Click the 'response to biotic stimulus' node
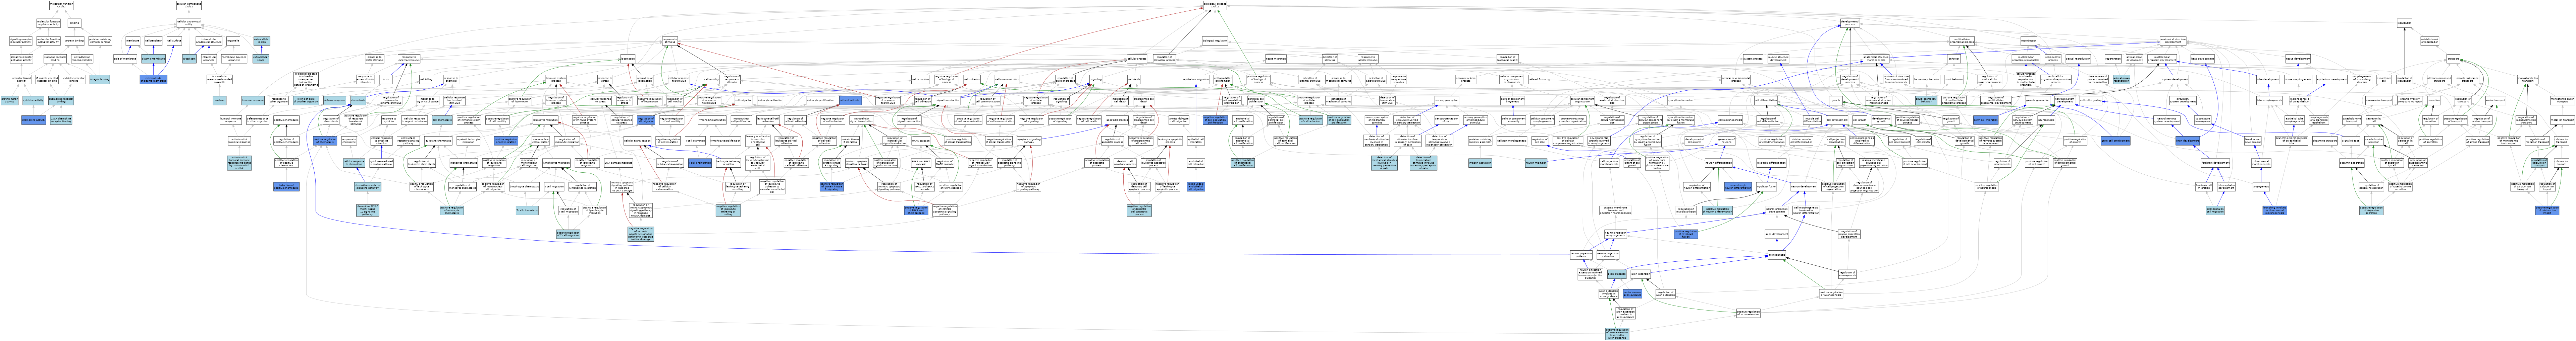The height and width of the screenshot is (341, 2576). pyautogui.click(x=375, y=59)
